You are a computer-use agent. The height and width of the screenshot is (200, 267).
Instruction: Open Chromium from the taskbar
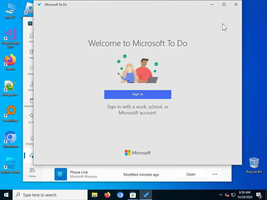pos(120,195)
